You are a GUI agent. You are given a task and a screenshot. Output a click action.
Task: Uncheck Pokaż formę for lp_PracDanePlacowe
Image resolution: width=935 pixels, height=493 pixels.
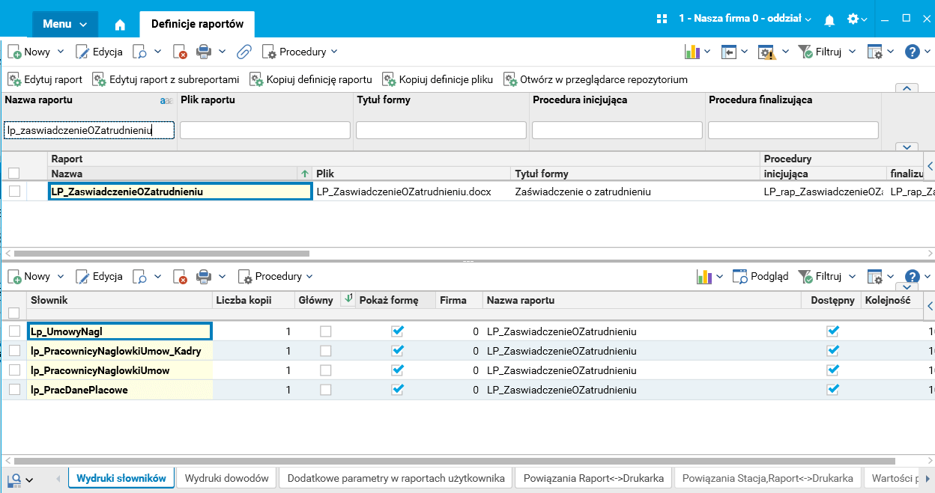click(x=397, y=389)
